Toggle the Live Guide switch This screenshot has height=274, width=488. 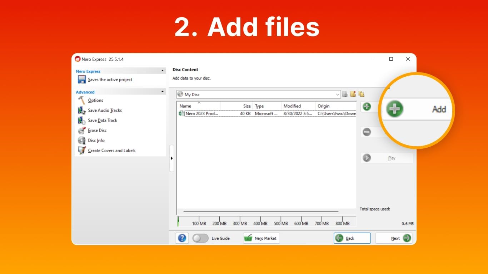(x=200, y=238)
